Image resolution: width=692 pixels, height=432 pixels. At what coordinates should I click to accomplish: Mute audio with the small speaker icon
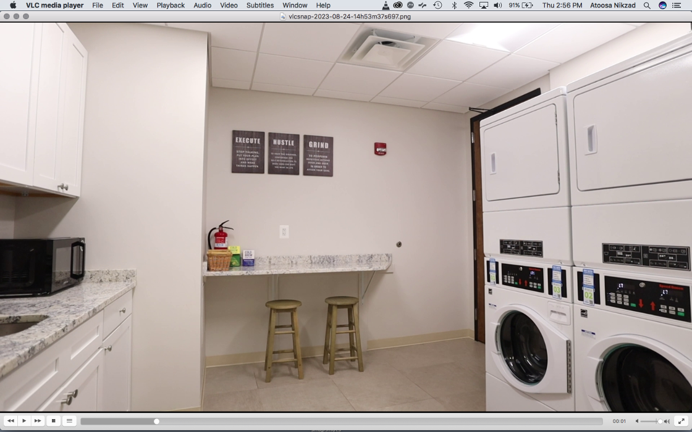point(637,422)
